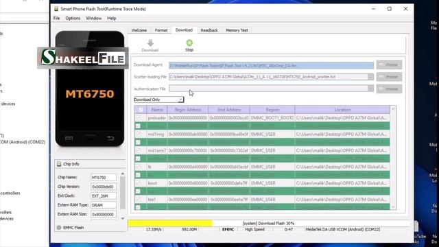Screen dimensions: 439x247
Task: Toggle the boot row checkbox
Action: point(138,183)
